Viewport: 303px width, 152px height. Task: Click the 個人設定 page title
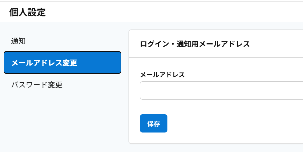pos(28,12)
